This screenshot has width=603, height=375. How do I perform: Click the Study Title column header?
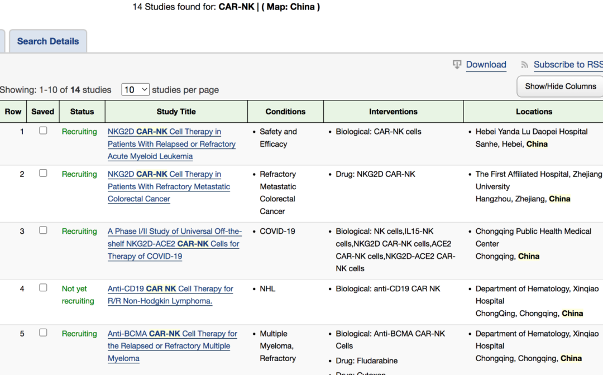point(176,112)
